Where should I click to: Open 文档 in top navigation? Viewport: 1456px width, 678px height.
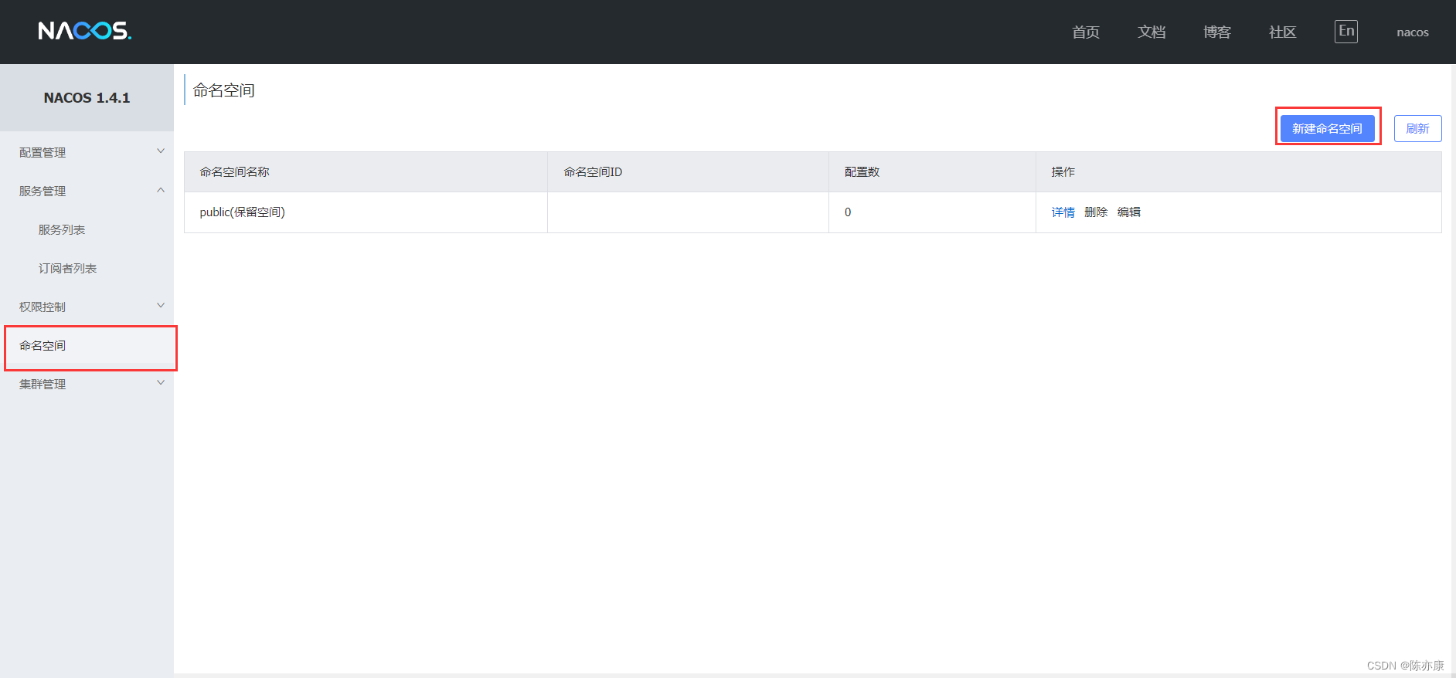click(1151, 32)
